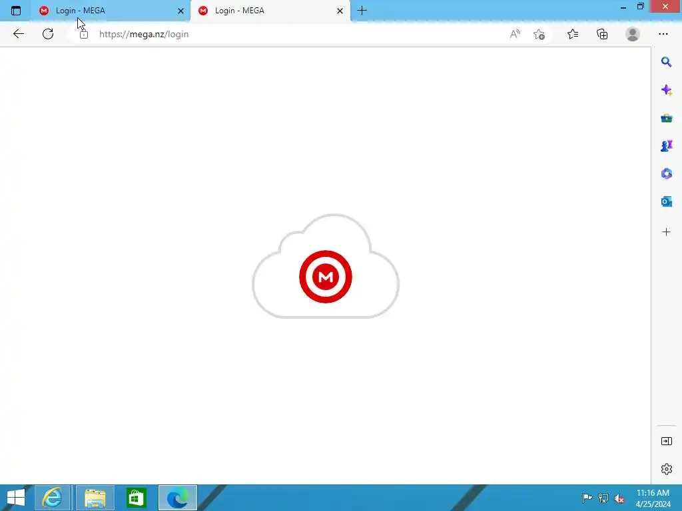Hide the sidebar panel
This screenshot has width=682, height=511.
pos(666,442)
